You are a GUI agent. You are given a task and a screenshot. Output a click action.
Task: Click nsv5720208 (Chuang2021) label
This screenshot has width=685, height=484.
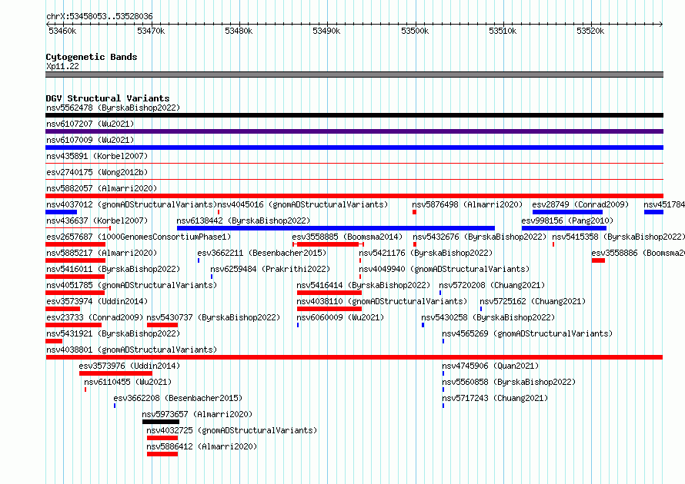[492, 285]
